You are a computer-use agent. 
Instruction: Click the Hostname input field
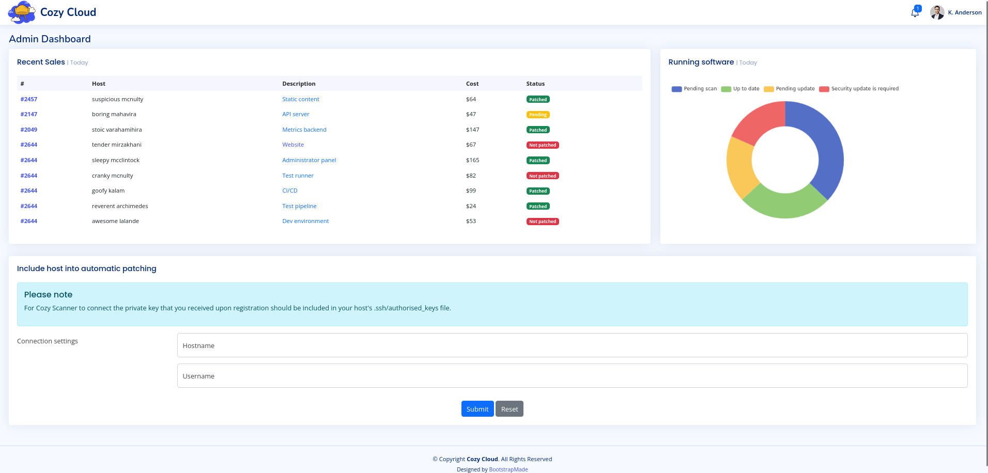572,345
